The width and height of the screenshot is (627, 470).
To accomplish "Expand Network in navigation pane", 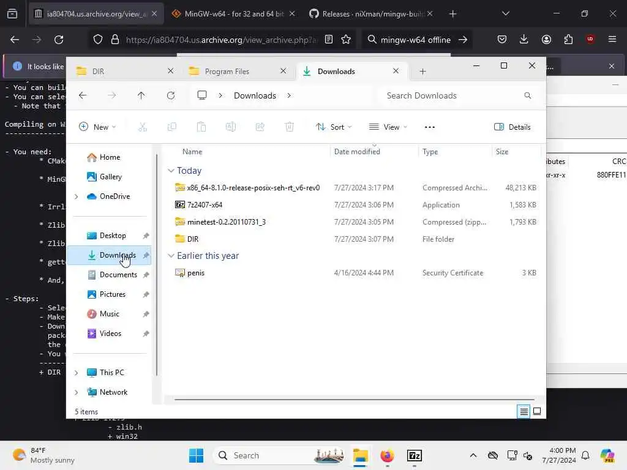I will click(x=77, y=392).
